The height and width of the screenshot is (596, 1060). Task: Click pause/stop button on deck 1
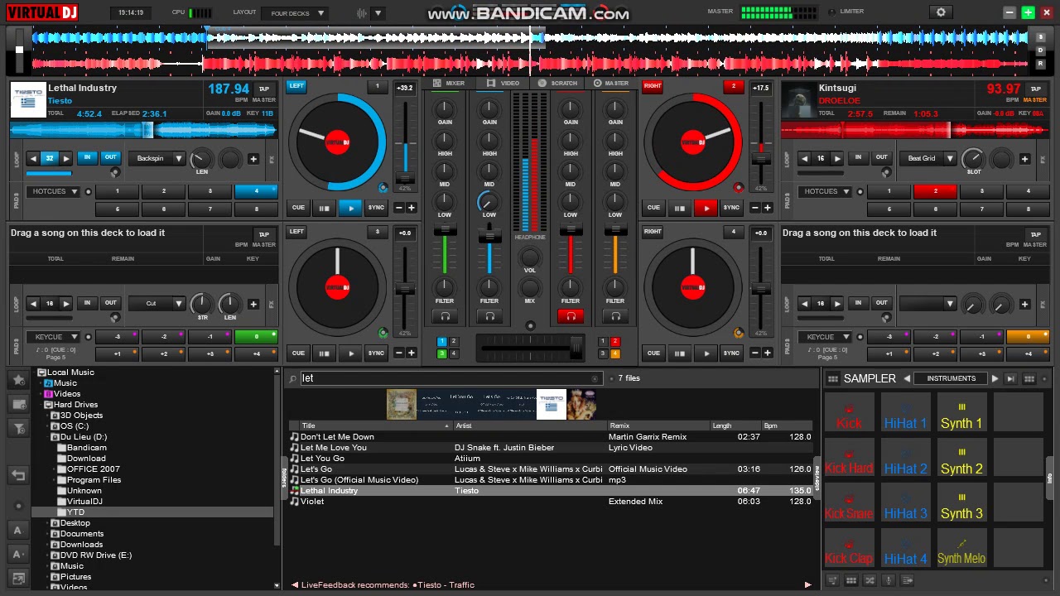click(x=324, y=208)
